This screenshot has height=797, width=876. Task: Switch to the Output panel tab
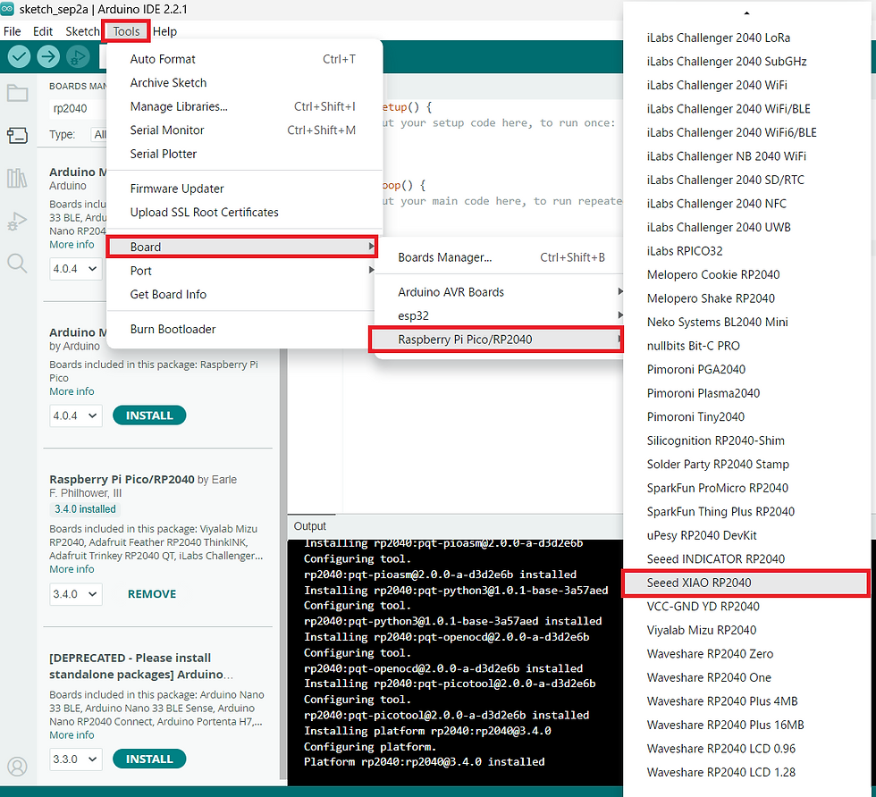310,526
